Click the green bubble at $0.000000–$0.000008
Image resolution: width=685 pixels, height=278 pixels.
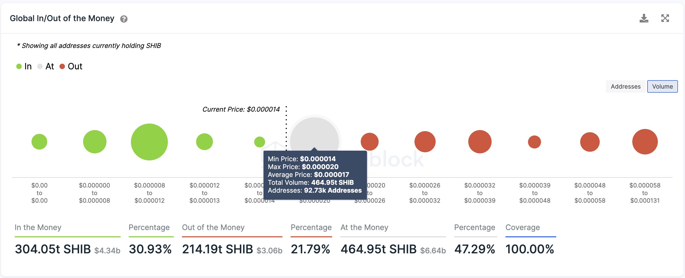(x=95, y=142)
